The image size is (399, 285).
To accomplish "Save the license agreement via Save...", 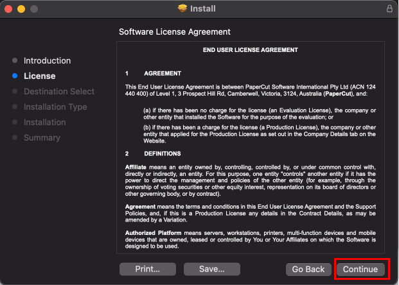I will (212, 269).
